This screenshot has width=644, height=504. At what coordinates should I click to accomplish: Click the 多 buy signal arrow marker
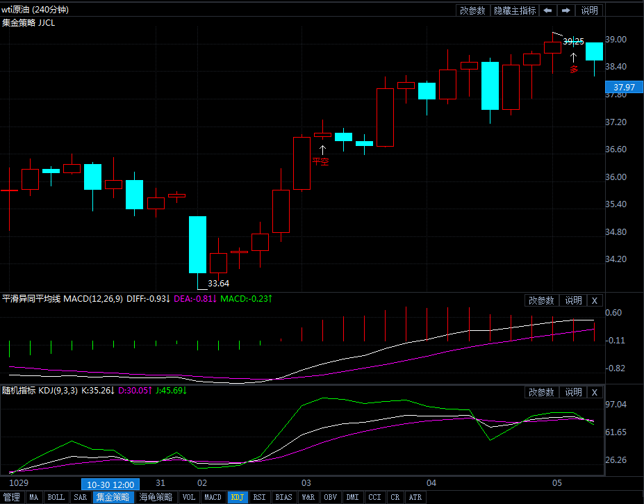click(573, 59)
